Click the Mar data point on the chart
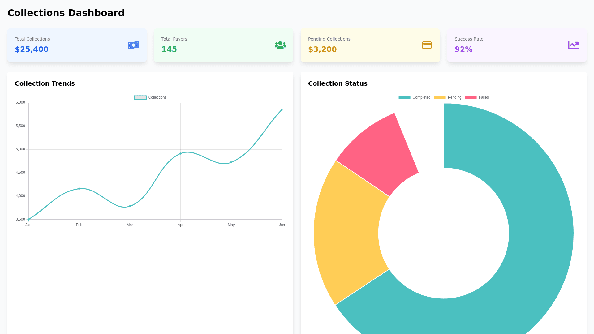 (130, 206)
